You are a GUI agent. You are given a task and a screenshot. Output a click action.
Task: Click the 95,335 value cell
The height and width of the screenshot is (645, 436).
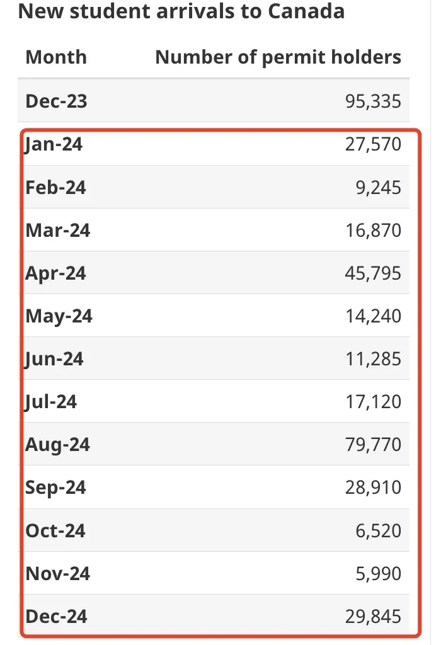373,101
